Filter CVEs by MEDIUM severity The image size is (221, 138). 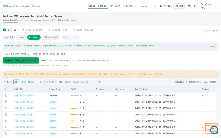(50, 82)
